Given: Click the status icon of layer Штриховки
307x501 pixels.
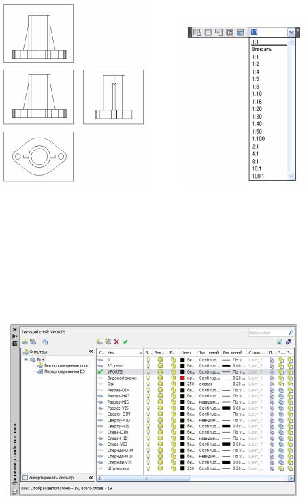Looking at the screenshot, I should (x=101, y=468).
